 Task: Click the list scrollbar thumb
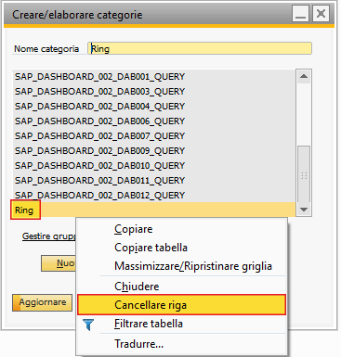(304, 174)
